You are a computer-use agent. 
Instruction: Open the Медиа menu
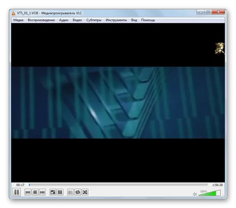pos(18,20)
